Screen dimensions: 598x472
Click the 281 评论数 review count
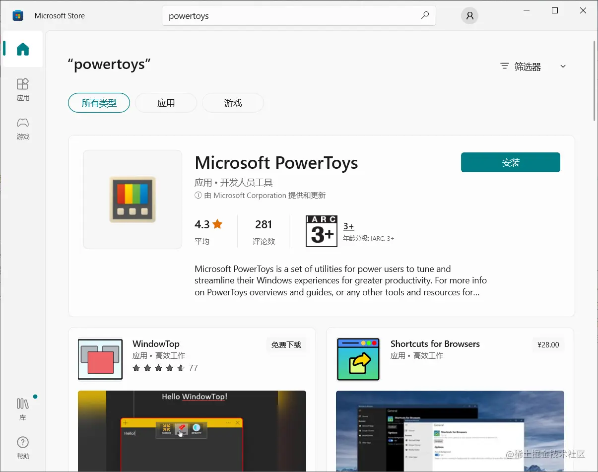tap(264, 232)
